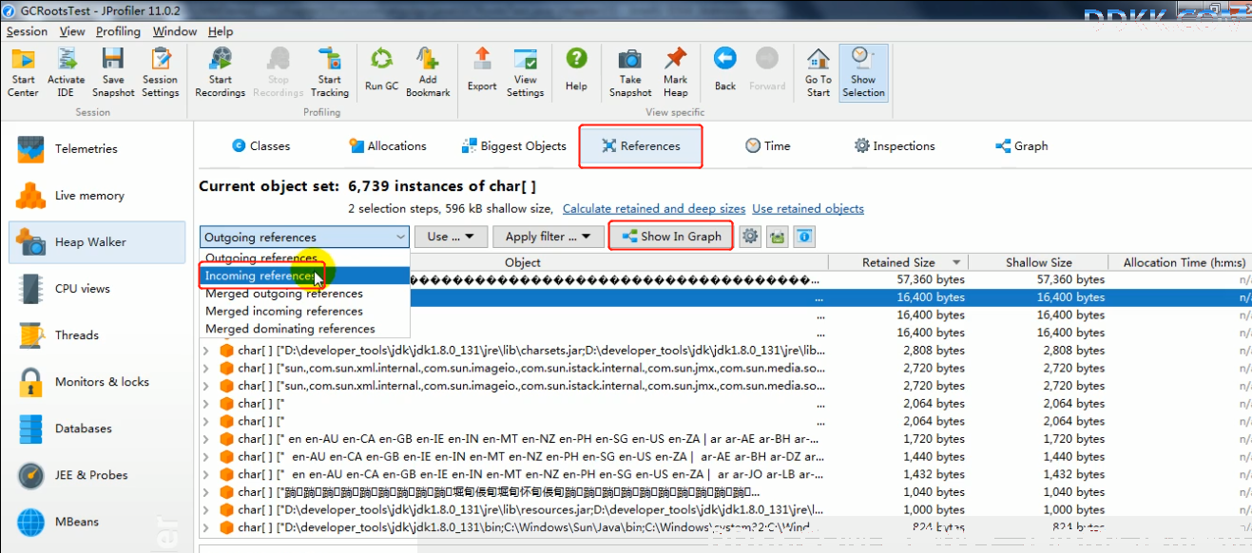Switch to the Classes tab
This screenshot has width=1252, height=553.
[260, 146]
